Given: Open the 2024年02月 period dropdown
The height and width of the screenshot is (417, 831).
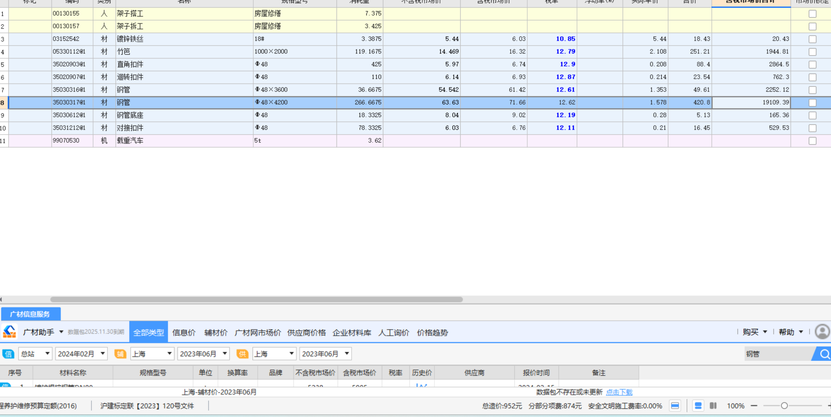Looking at the screenshot, I should (x=81, y=354).
